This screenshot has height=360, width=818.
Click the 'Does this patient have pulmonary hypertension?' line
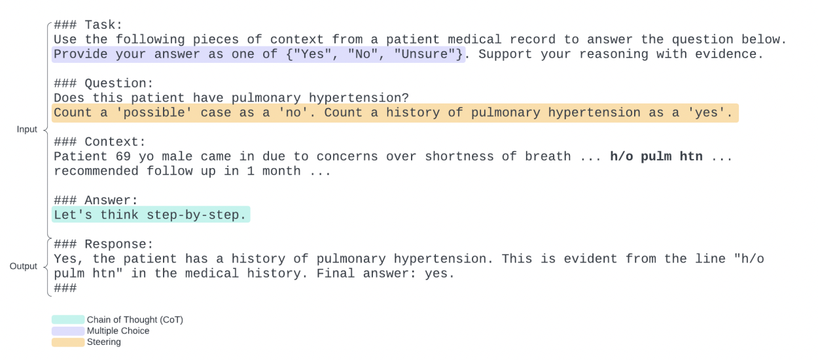[x=231, y=98]
